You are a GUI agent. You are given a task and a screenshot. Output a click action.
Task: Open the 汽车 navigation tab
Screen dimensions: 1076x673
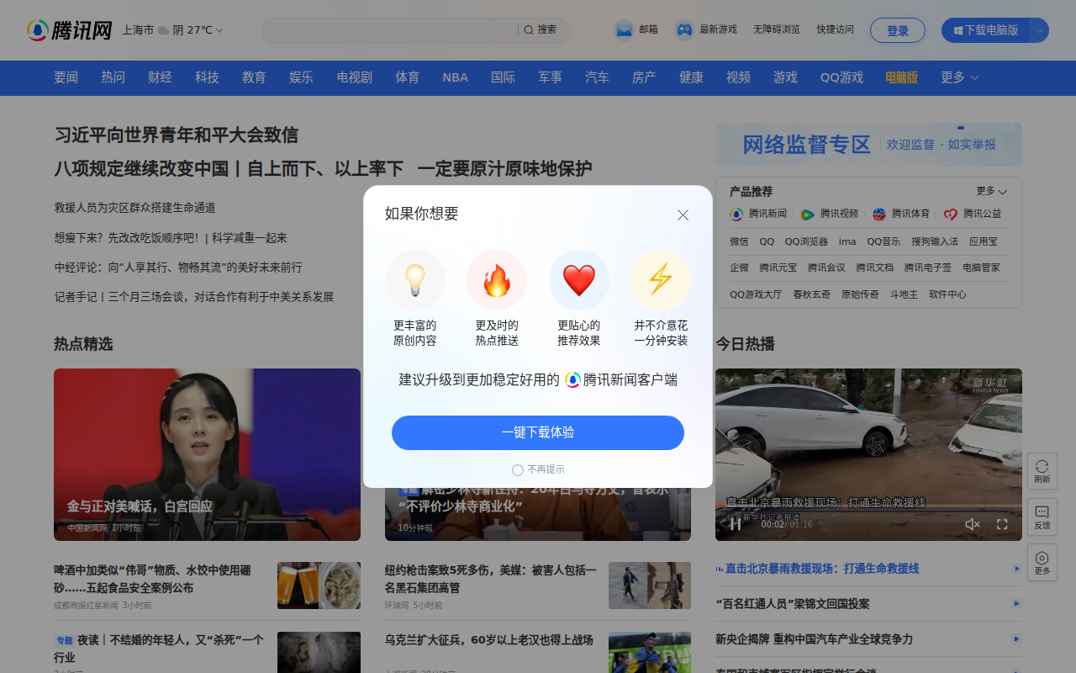[x=597, y=77]
